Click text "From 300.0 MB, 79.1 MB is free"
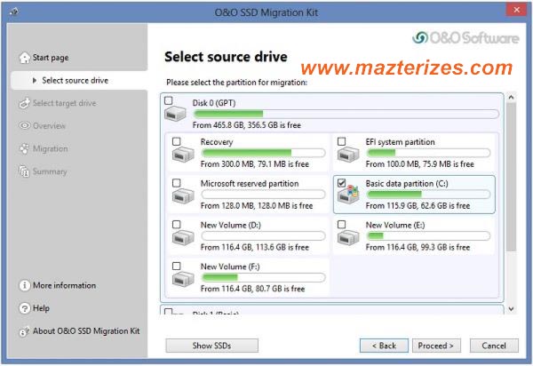Image resolution: width=533 pixels, height=366 pixels. [x=255, y=164]
